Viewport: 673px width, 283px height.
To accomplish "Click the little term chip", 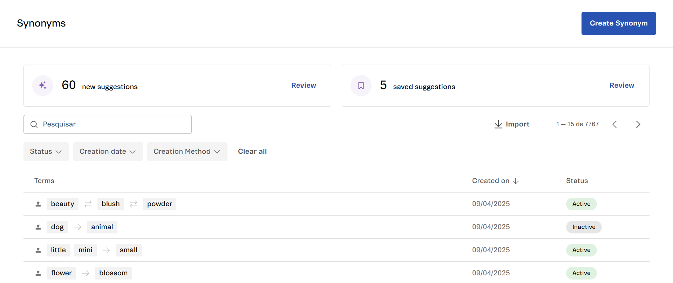I will (x=58, y=250).
